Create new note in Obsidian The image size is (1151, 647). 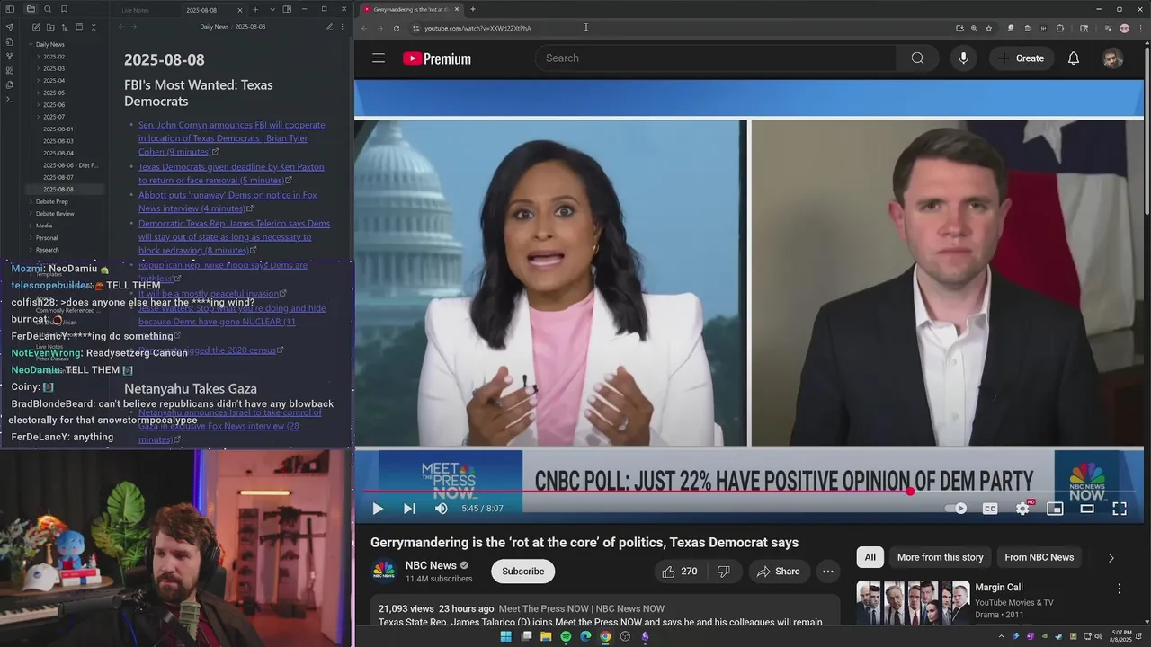pyautogui.click(x=36, y=27)
